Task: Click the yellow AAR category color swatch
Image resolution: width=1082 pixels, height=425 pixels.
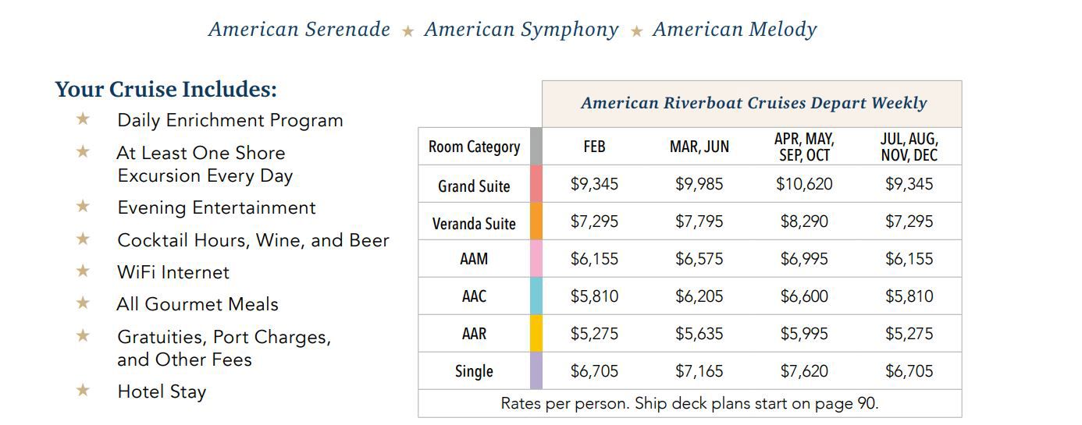Action: [x=536, y=334]
